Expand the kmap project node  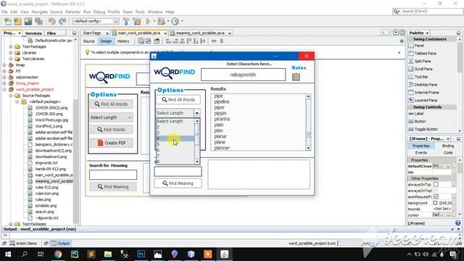4,65
